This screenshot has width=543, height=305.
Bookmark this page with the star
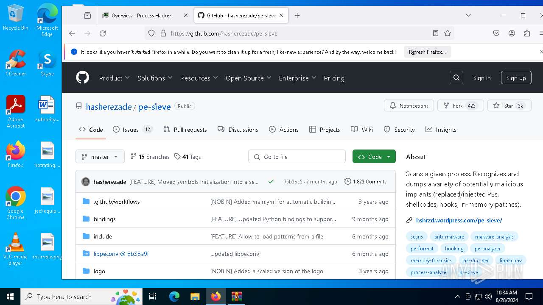[x=448, y=33]
